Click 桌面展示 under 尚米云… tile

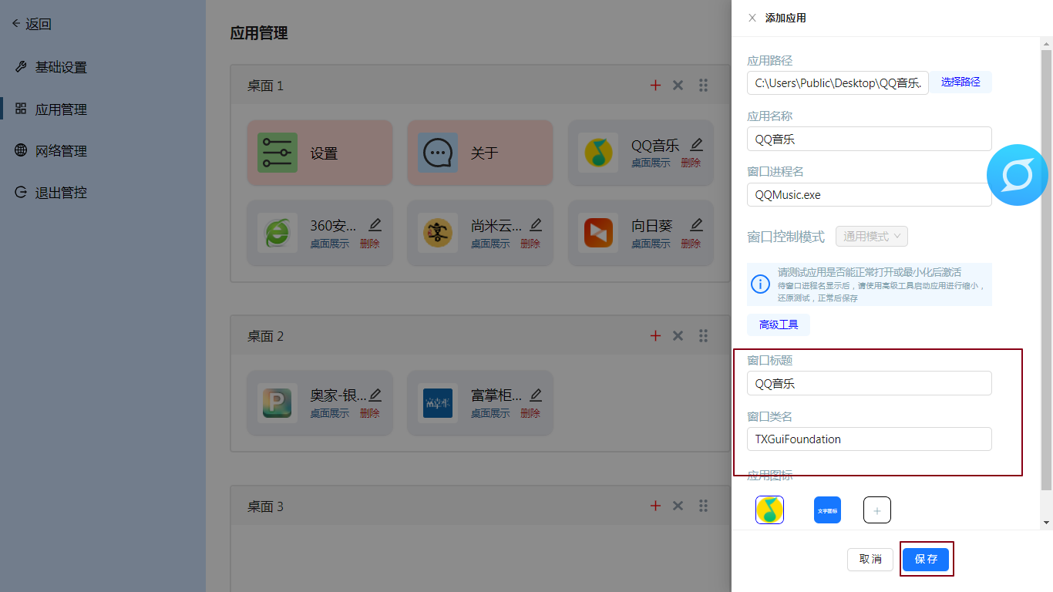(490, 244)
